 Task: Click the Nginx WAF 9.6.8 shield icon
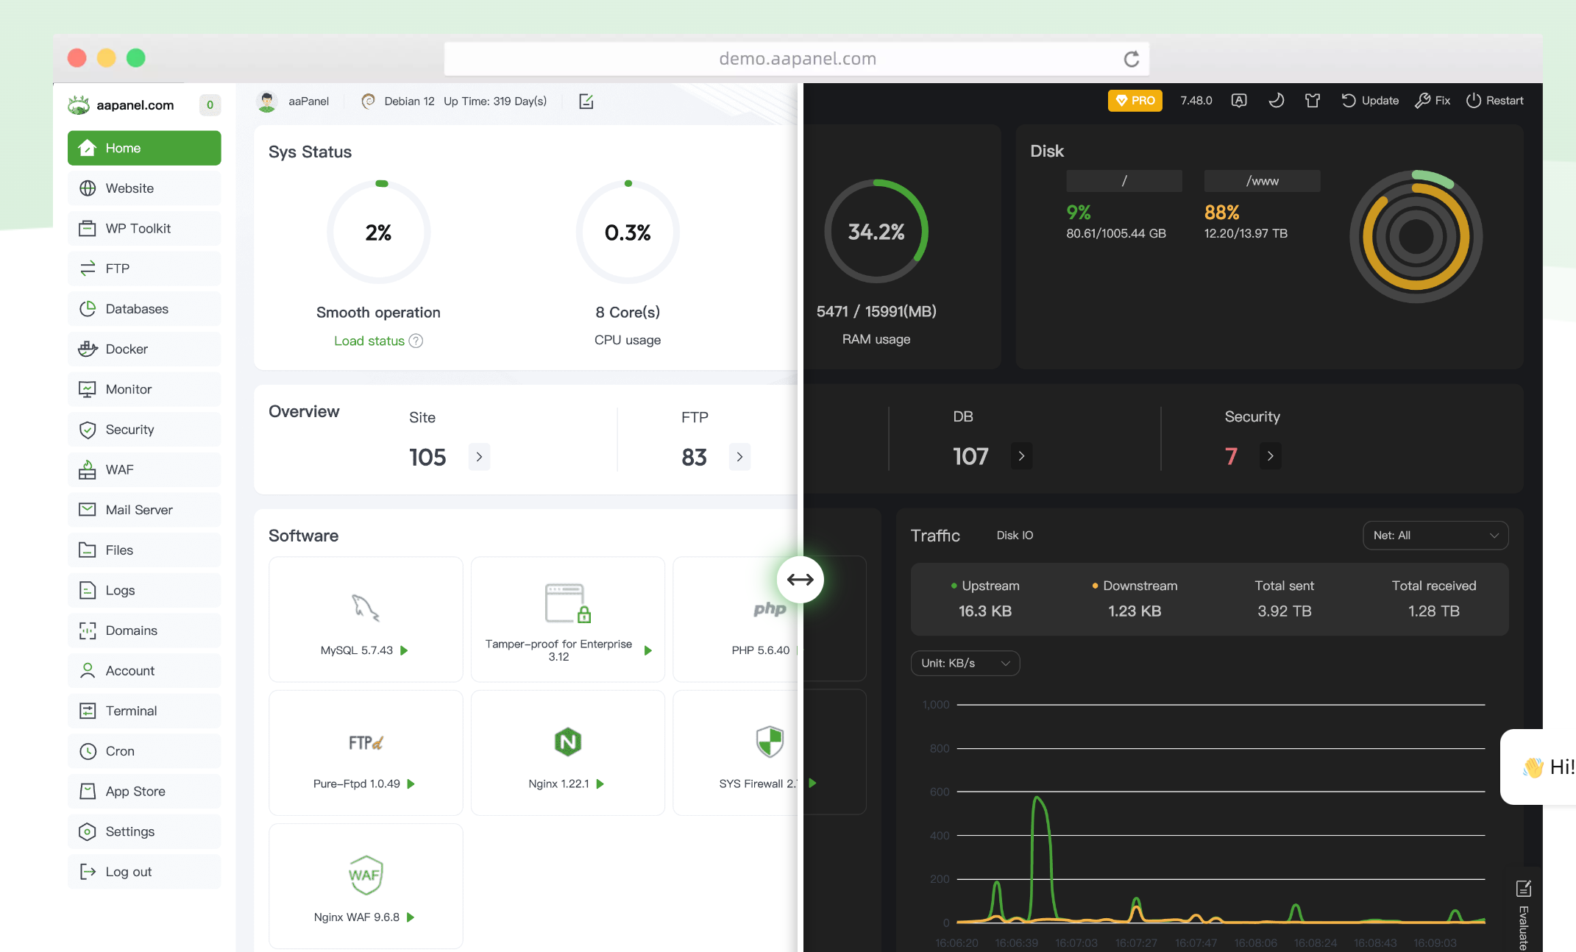pyautogui.click(x=365, y=875)
